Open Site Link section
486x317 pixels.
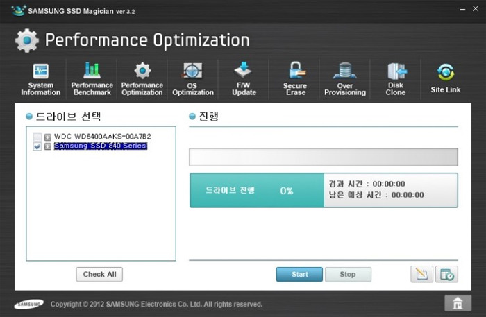pos(446,78)
